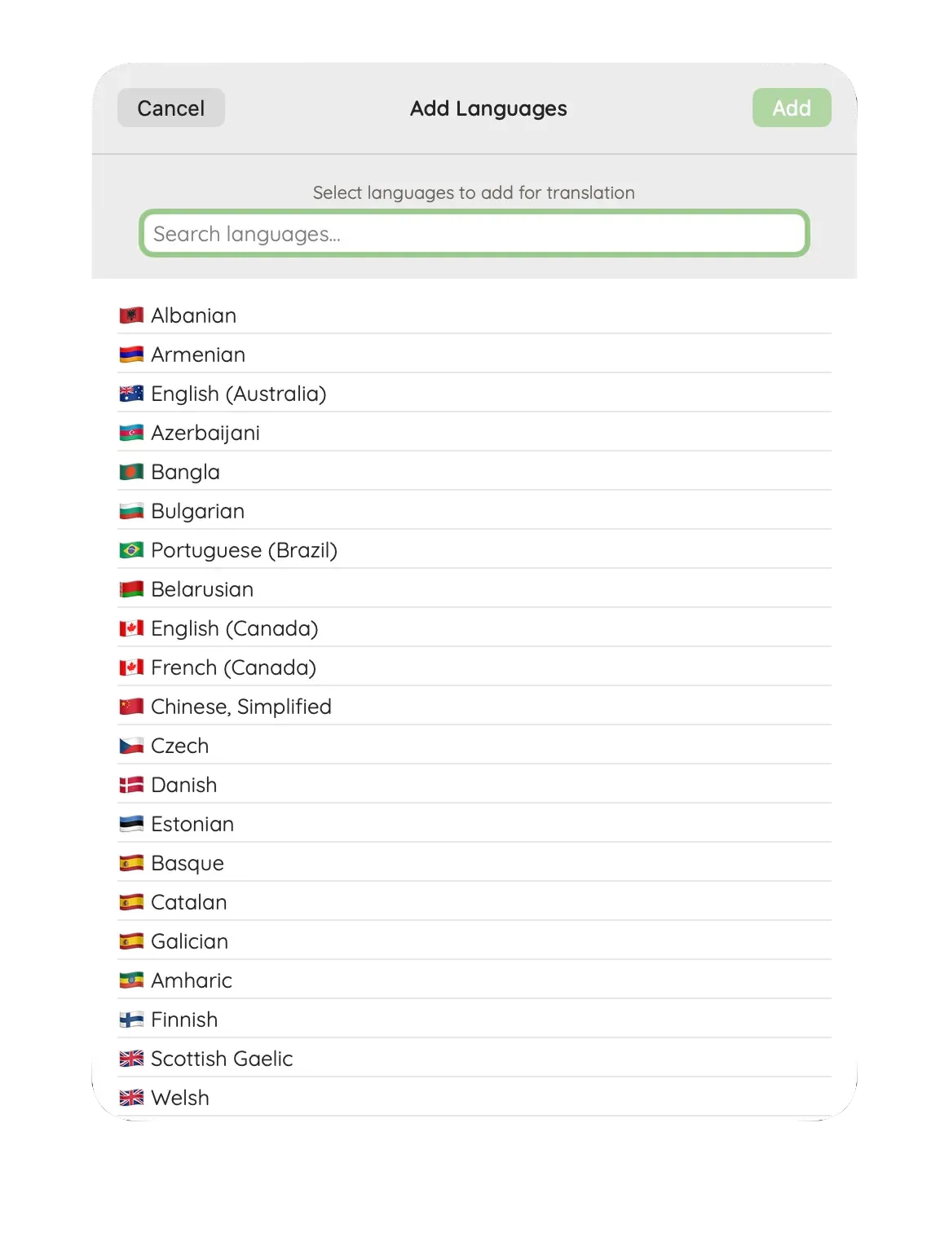This screenshot has height=1242, width=949.
Task: Click the Czech flag icon
Action: (131, 746)
